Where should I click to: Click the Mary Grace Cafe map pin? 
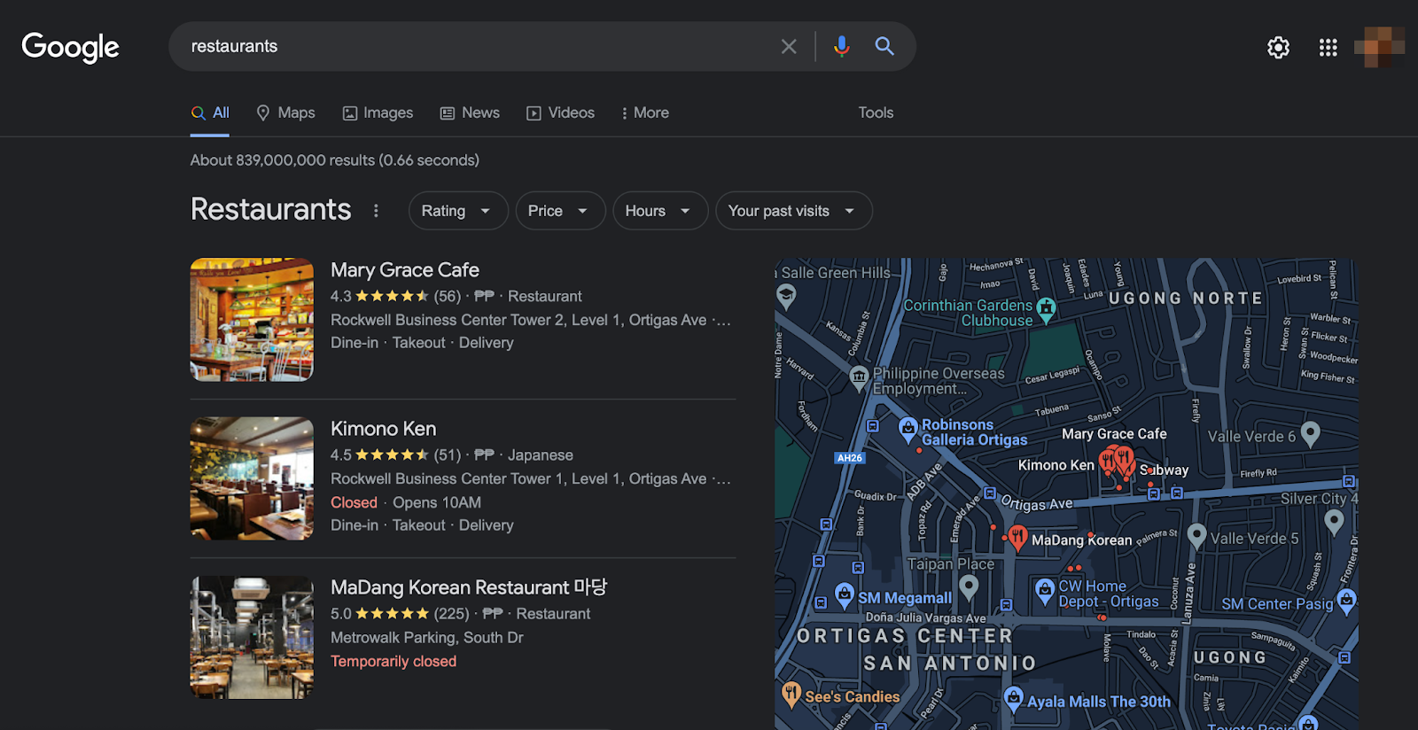1124,460
